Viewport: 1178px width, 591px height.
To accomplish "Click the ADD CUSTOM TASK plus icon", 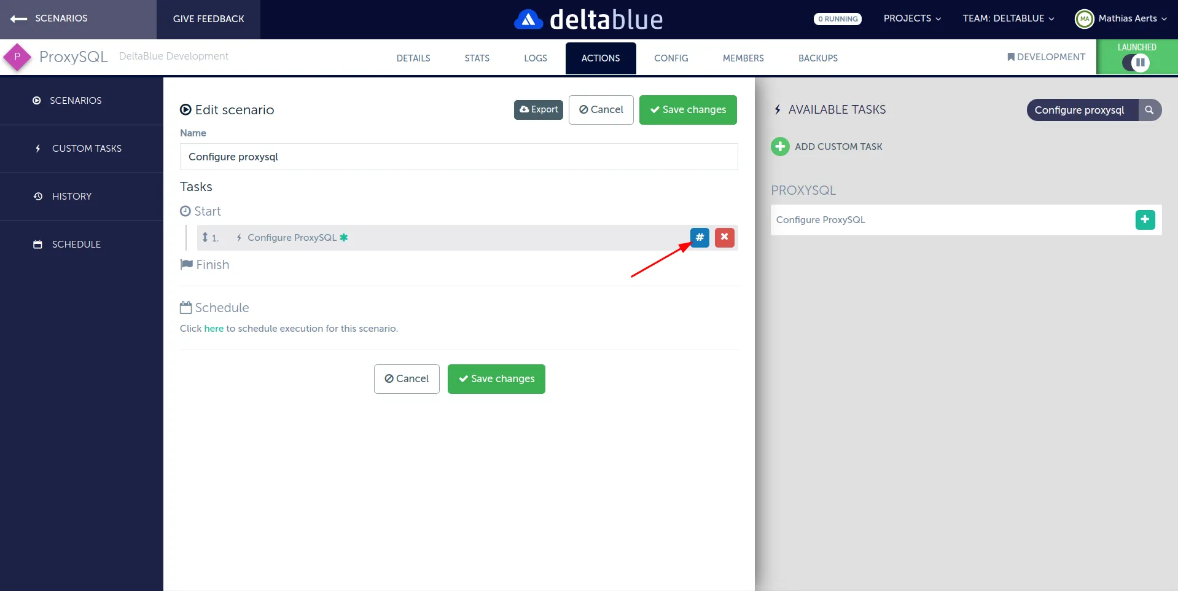I will tap(779, 146).
